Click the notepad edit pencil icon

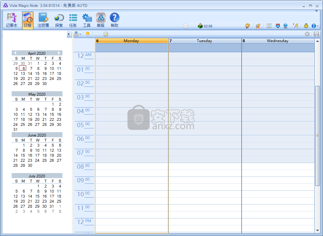[106, 34]
